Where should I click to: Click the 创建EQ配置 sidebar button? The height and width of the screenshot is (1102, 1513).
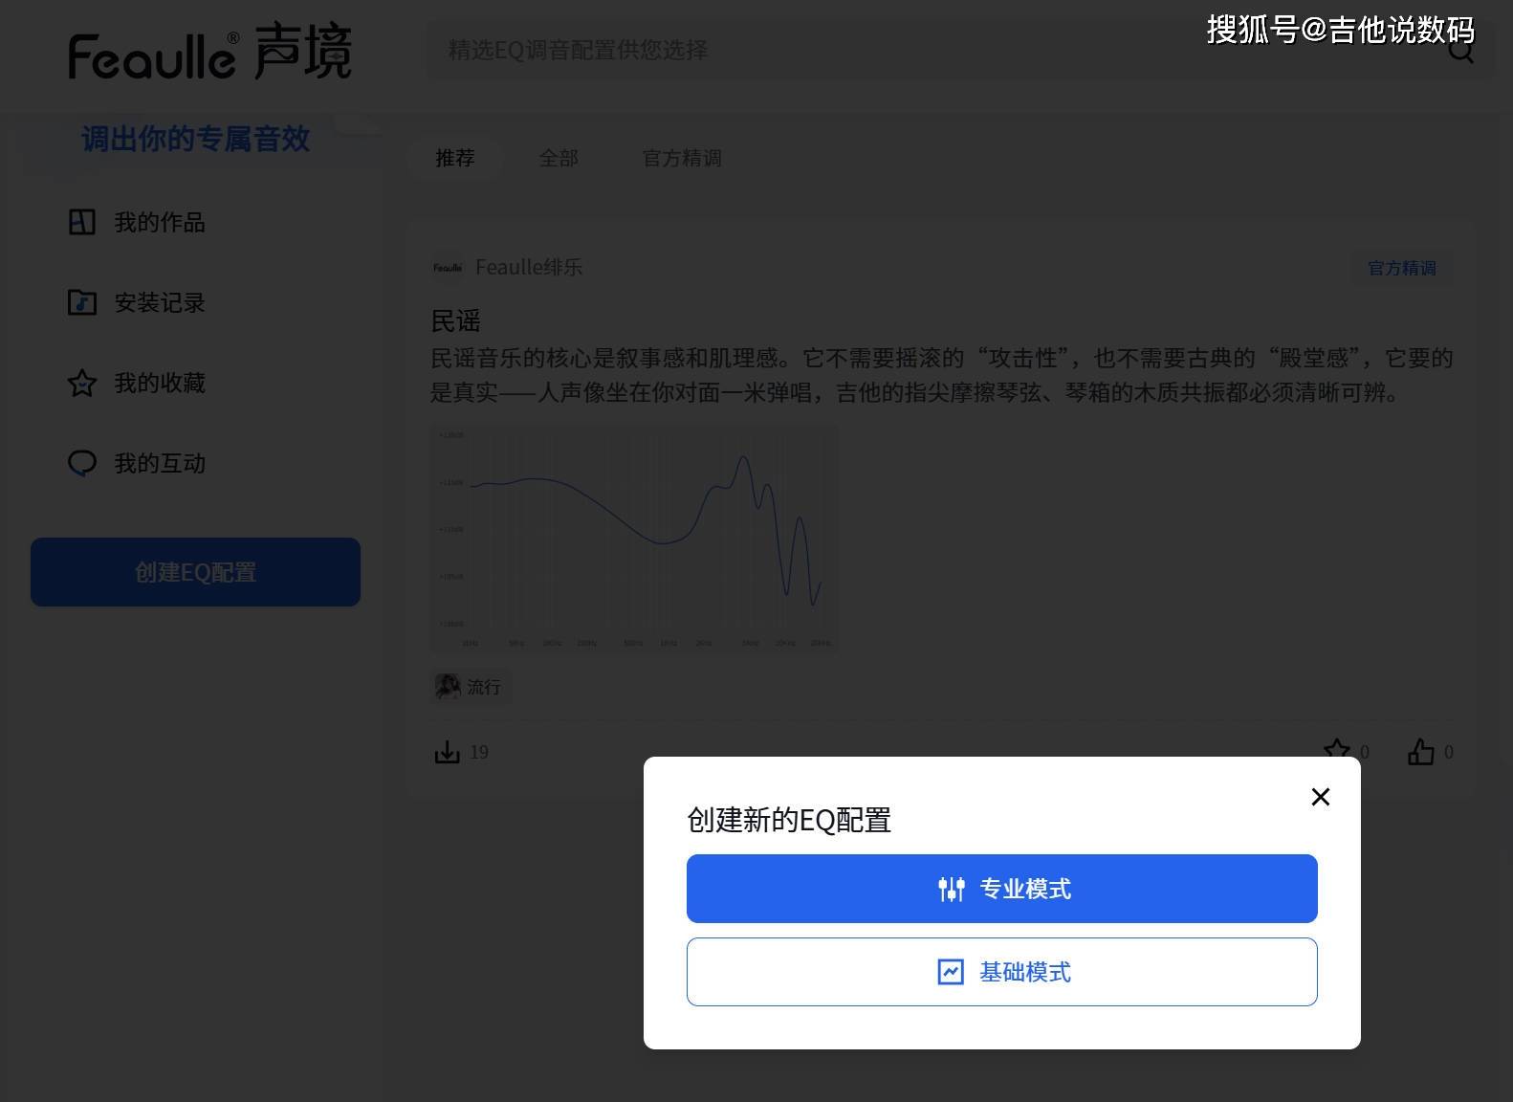point(195,572)
